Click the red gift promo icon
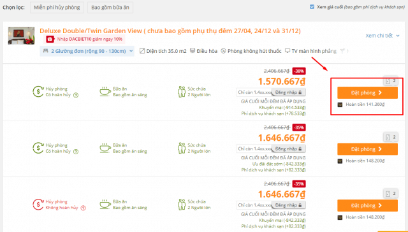This screenshot has width=408, height=232. coord(50,39)
